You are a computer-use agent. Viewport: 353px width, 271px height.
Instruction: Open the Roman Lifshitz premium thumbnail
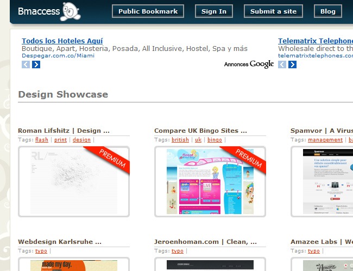(x=74, y=182)
